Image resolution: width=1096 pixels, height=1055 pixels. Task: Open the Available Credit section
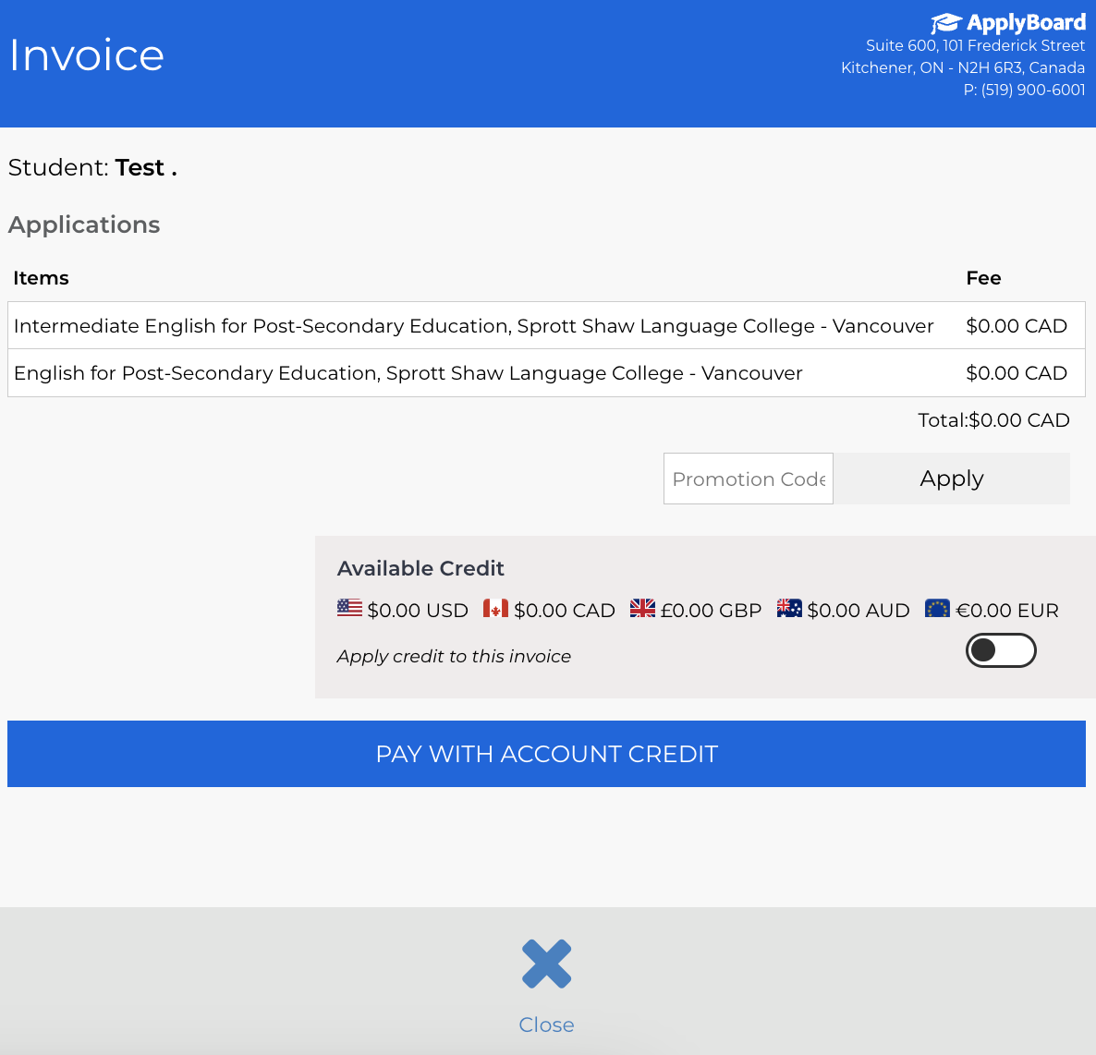(420, 568)
